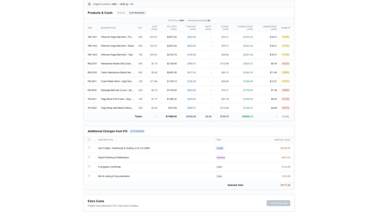Toggle checkbox for Sea Freight Kaohsiung to Sydney
This screenshot has width=378, height=212.
coord(89,148)
